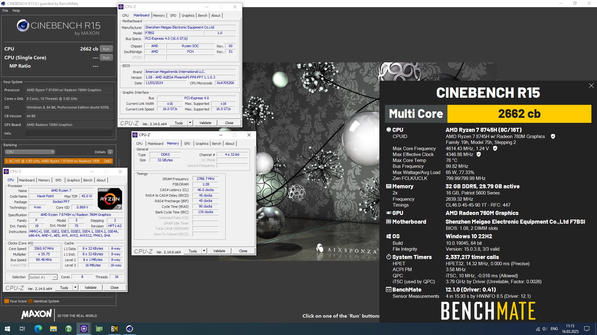Switch to CPU-Z taskbar icon

[x=84, y=329]
